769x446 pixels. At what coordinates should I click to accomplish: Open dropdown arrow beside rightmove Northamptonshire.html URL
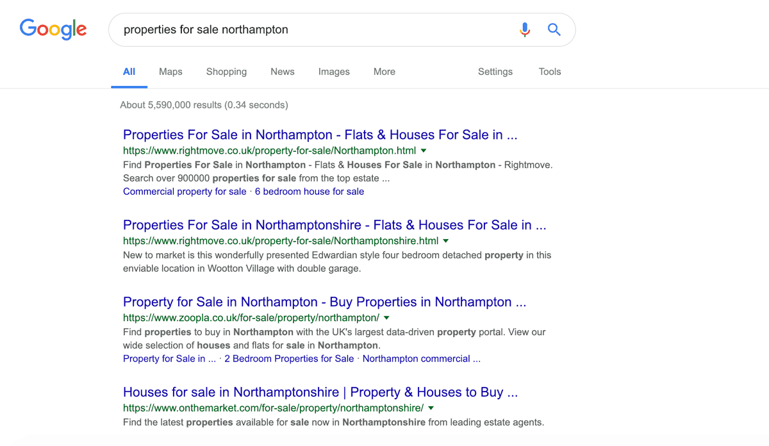click(446, 241)
